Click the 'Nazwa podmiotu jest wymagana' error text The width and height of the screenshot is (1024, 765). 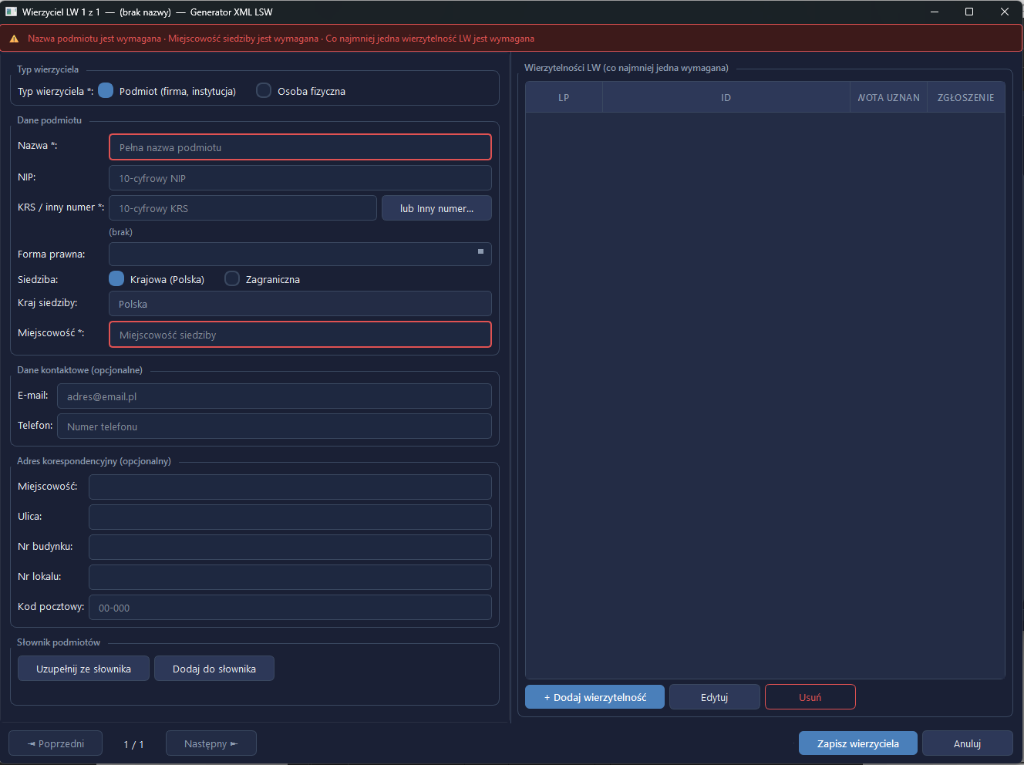click(95, 39)
